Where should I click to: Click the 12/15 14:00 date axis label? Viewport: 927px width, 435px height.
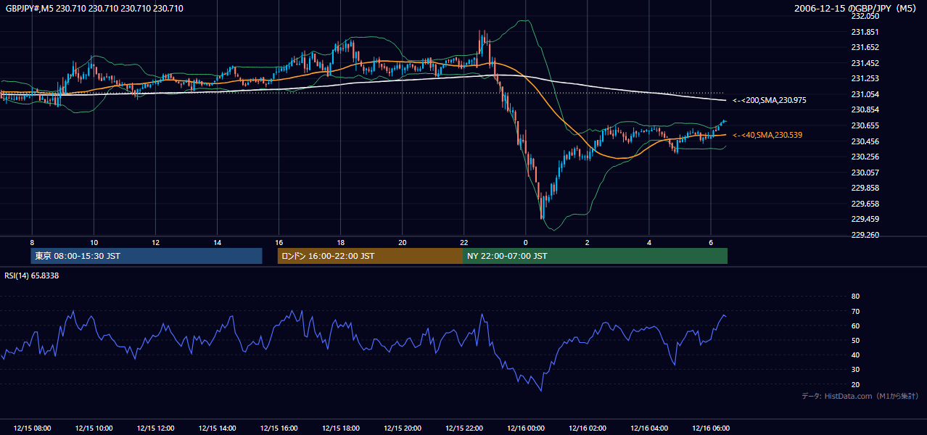pyautogui.click(x=217, y=428)
